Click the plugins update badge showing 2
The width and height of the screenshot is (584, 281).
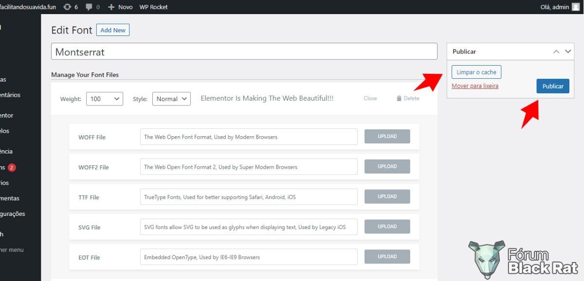point(12,167)
